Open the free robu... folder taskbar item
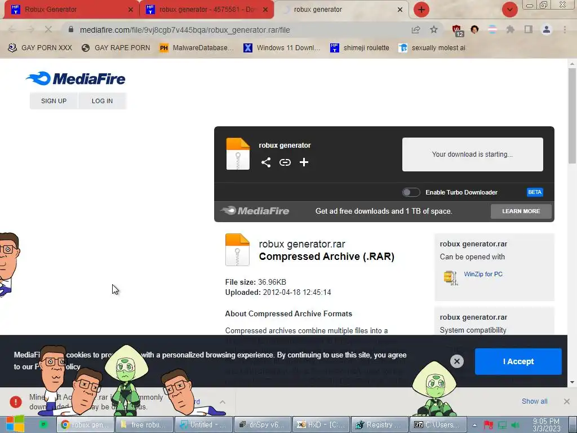The height and width of the screenshot is (433, 577). pyautogui.click(x=144, y=425)
